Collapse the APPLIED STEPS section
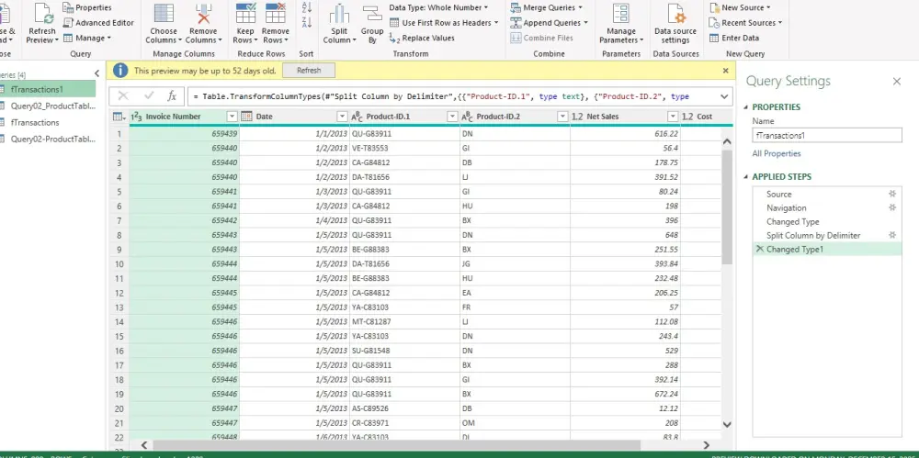The height and width of the screenshot is (458, 919). (x=746, y=177)
